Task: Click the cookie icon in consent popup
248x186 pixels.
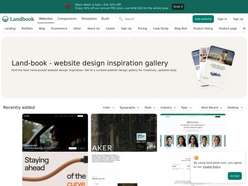Action: pyautogui.click(x=196, y=157)
